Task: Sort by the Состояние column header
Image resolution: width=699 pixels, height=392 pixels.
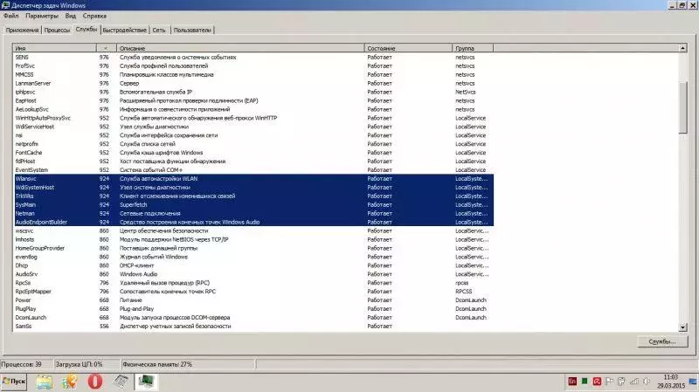Action: coord(408,48)
